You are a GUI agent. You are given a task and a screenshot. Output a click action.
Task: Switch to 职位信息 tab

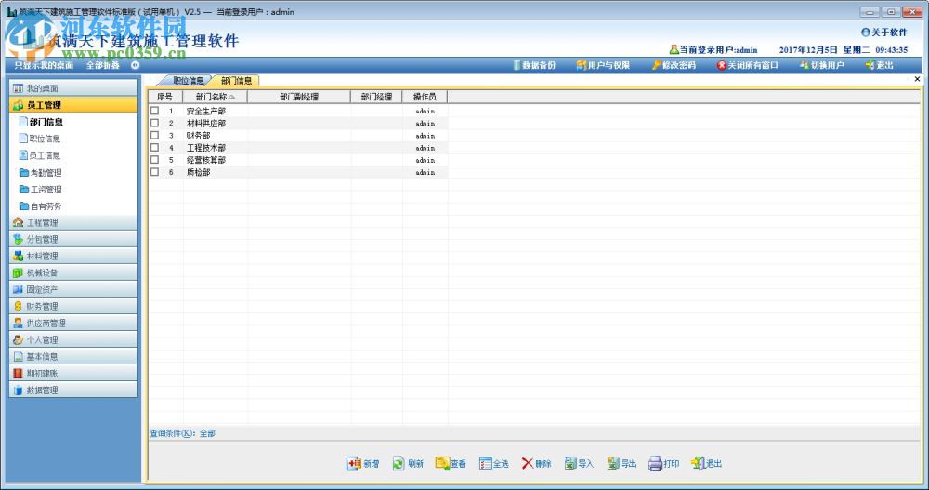(x=188, y=81)
